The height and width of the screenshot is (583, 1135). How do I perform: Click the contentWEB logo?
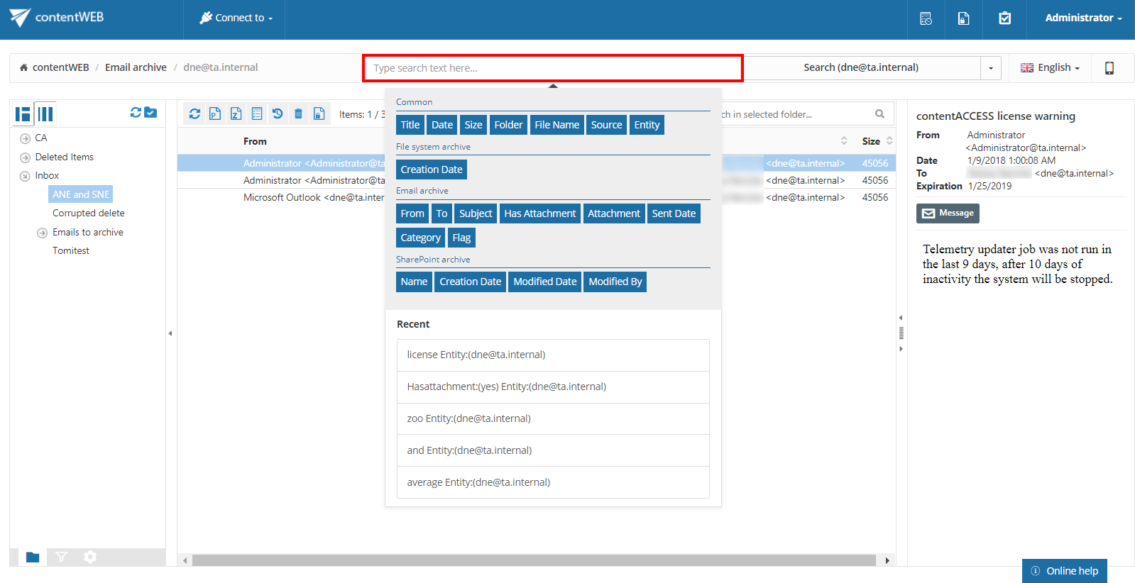point(57,17)
